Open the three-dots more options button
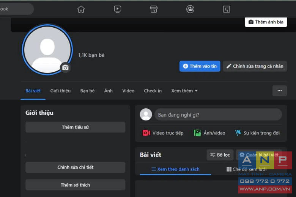This screenshot has width=296, height=197. coord(280,91)
